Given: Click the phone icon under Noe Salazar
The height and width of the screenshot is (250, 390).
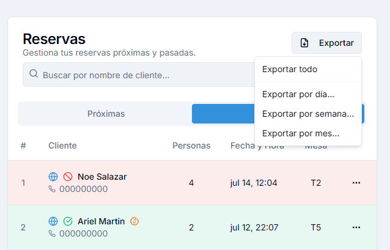Looking at the screenshot, I should coord(53,189).
